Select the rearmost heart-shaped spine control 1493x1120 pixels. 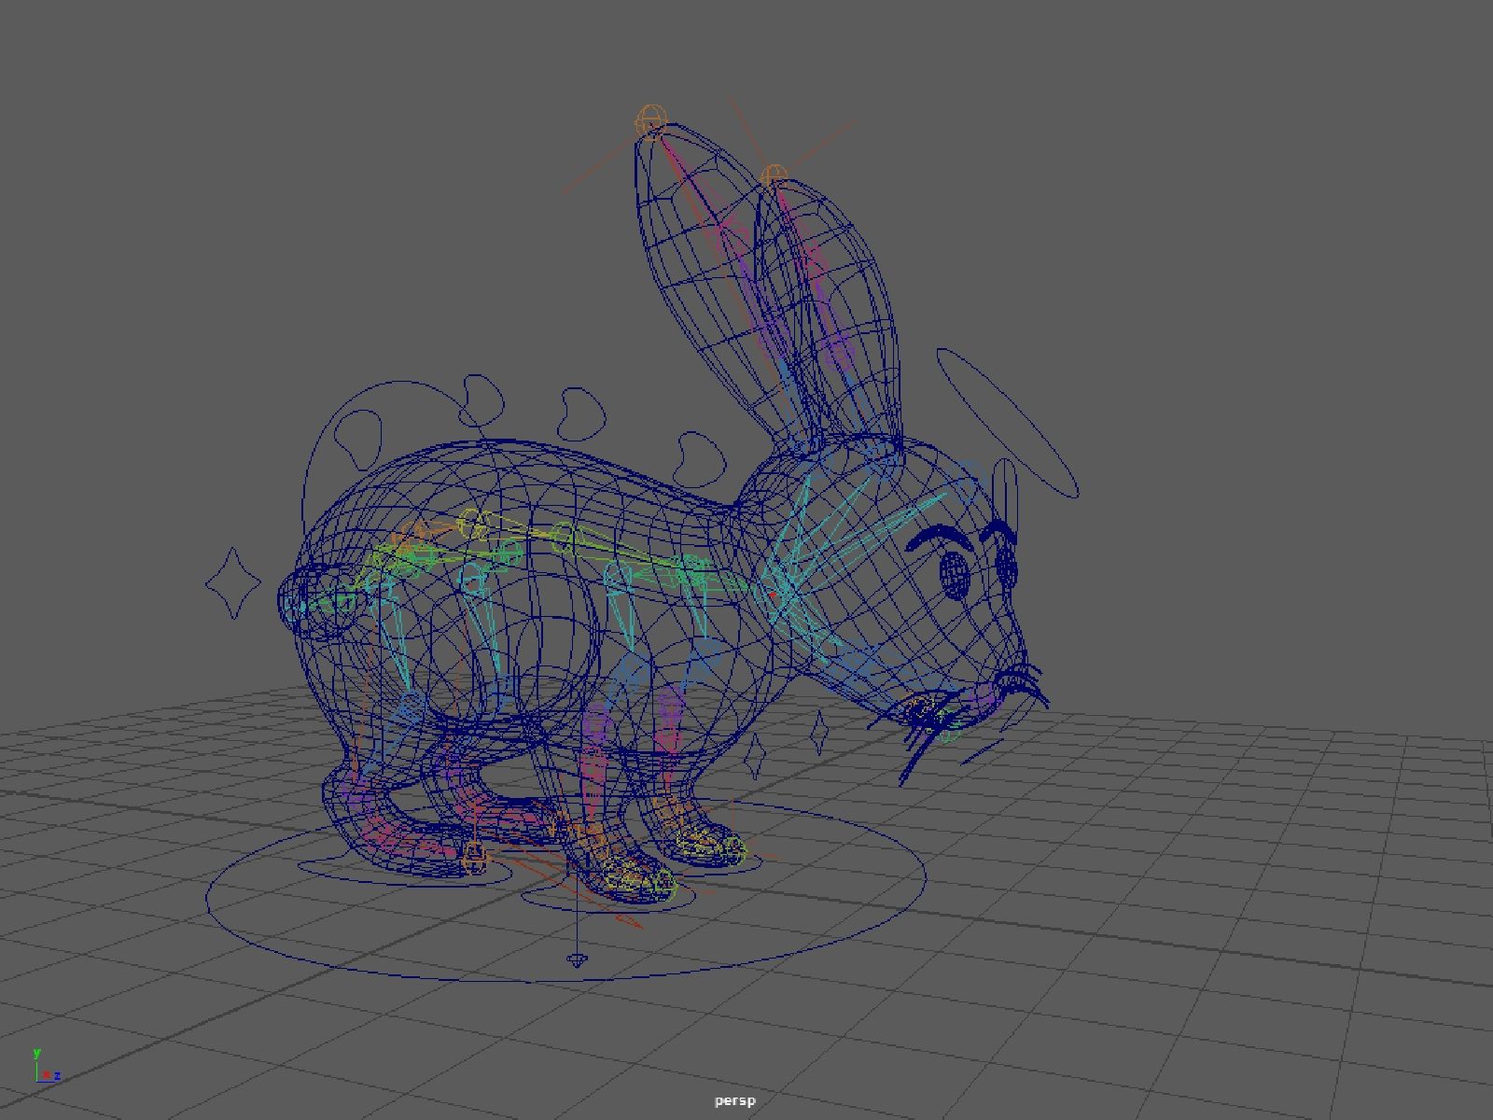pyautogui.click(x=360, y=440)
